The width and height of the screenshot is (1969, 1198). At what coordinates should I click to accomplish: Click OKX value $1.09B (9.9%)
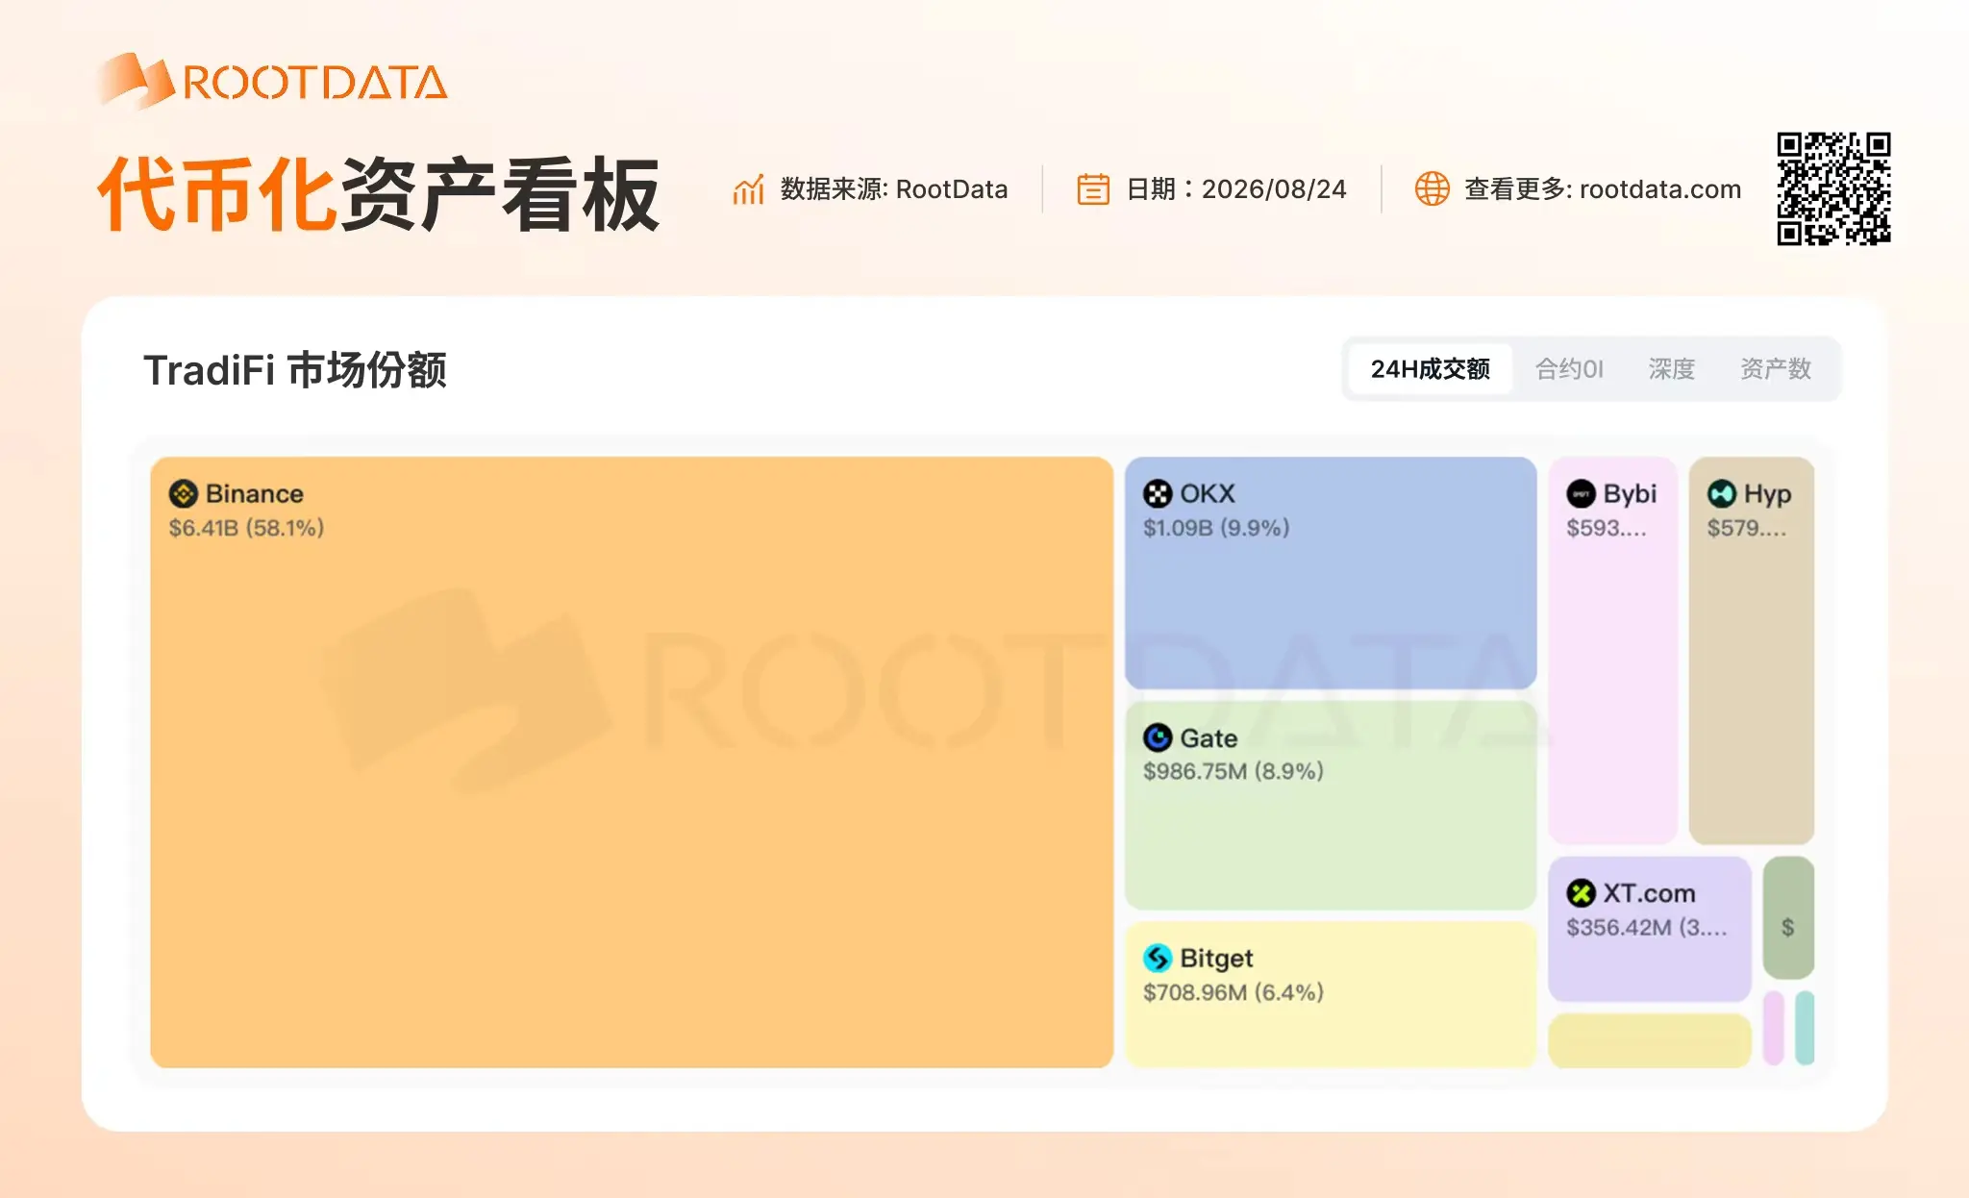coord(1216,528)
